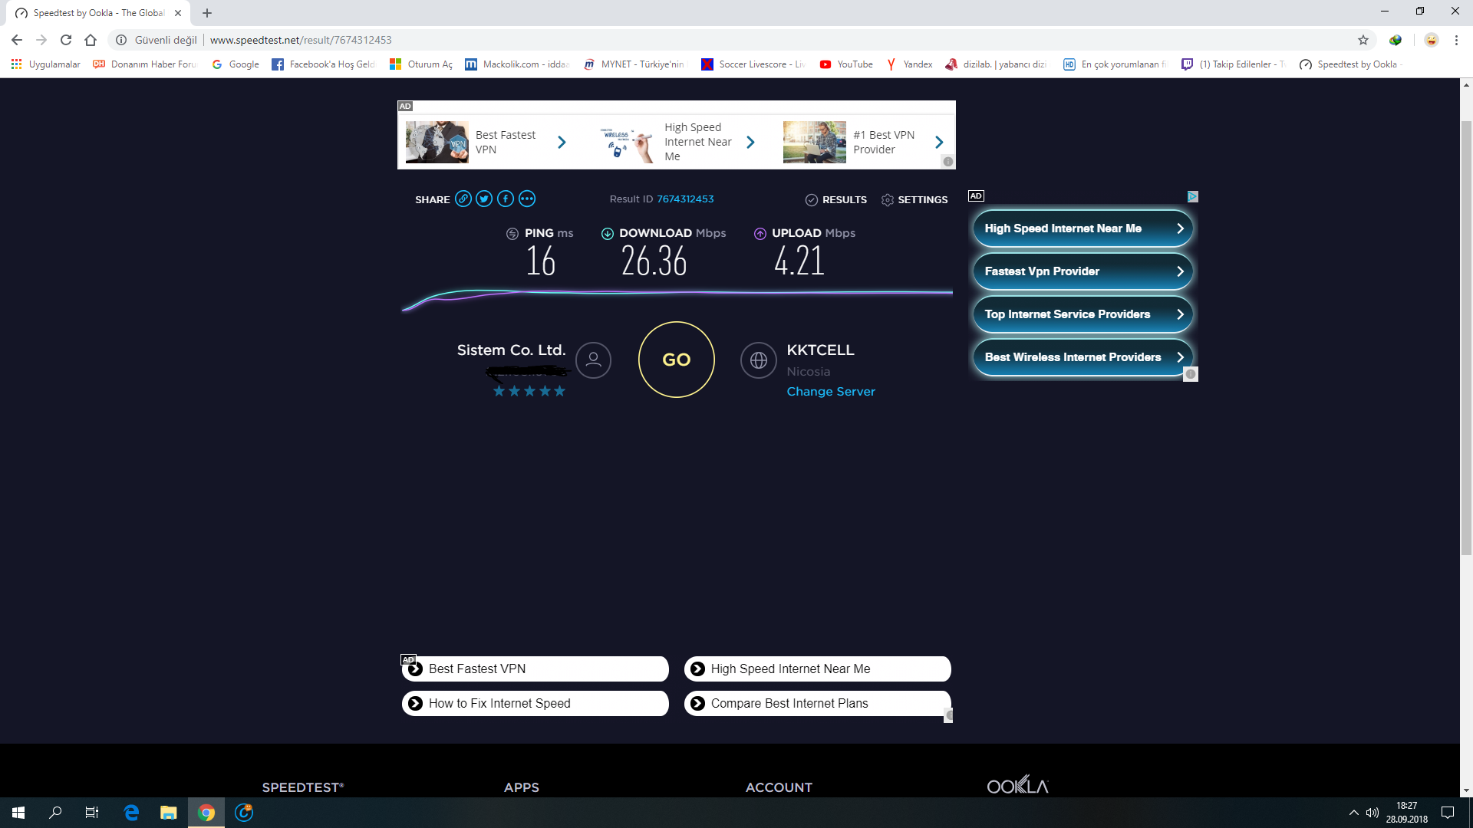Open the volume control in system tray
1473x828 pixels.
[x=1372, y=813]
